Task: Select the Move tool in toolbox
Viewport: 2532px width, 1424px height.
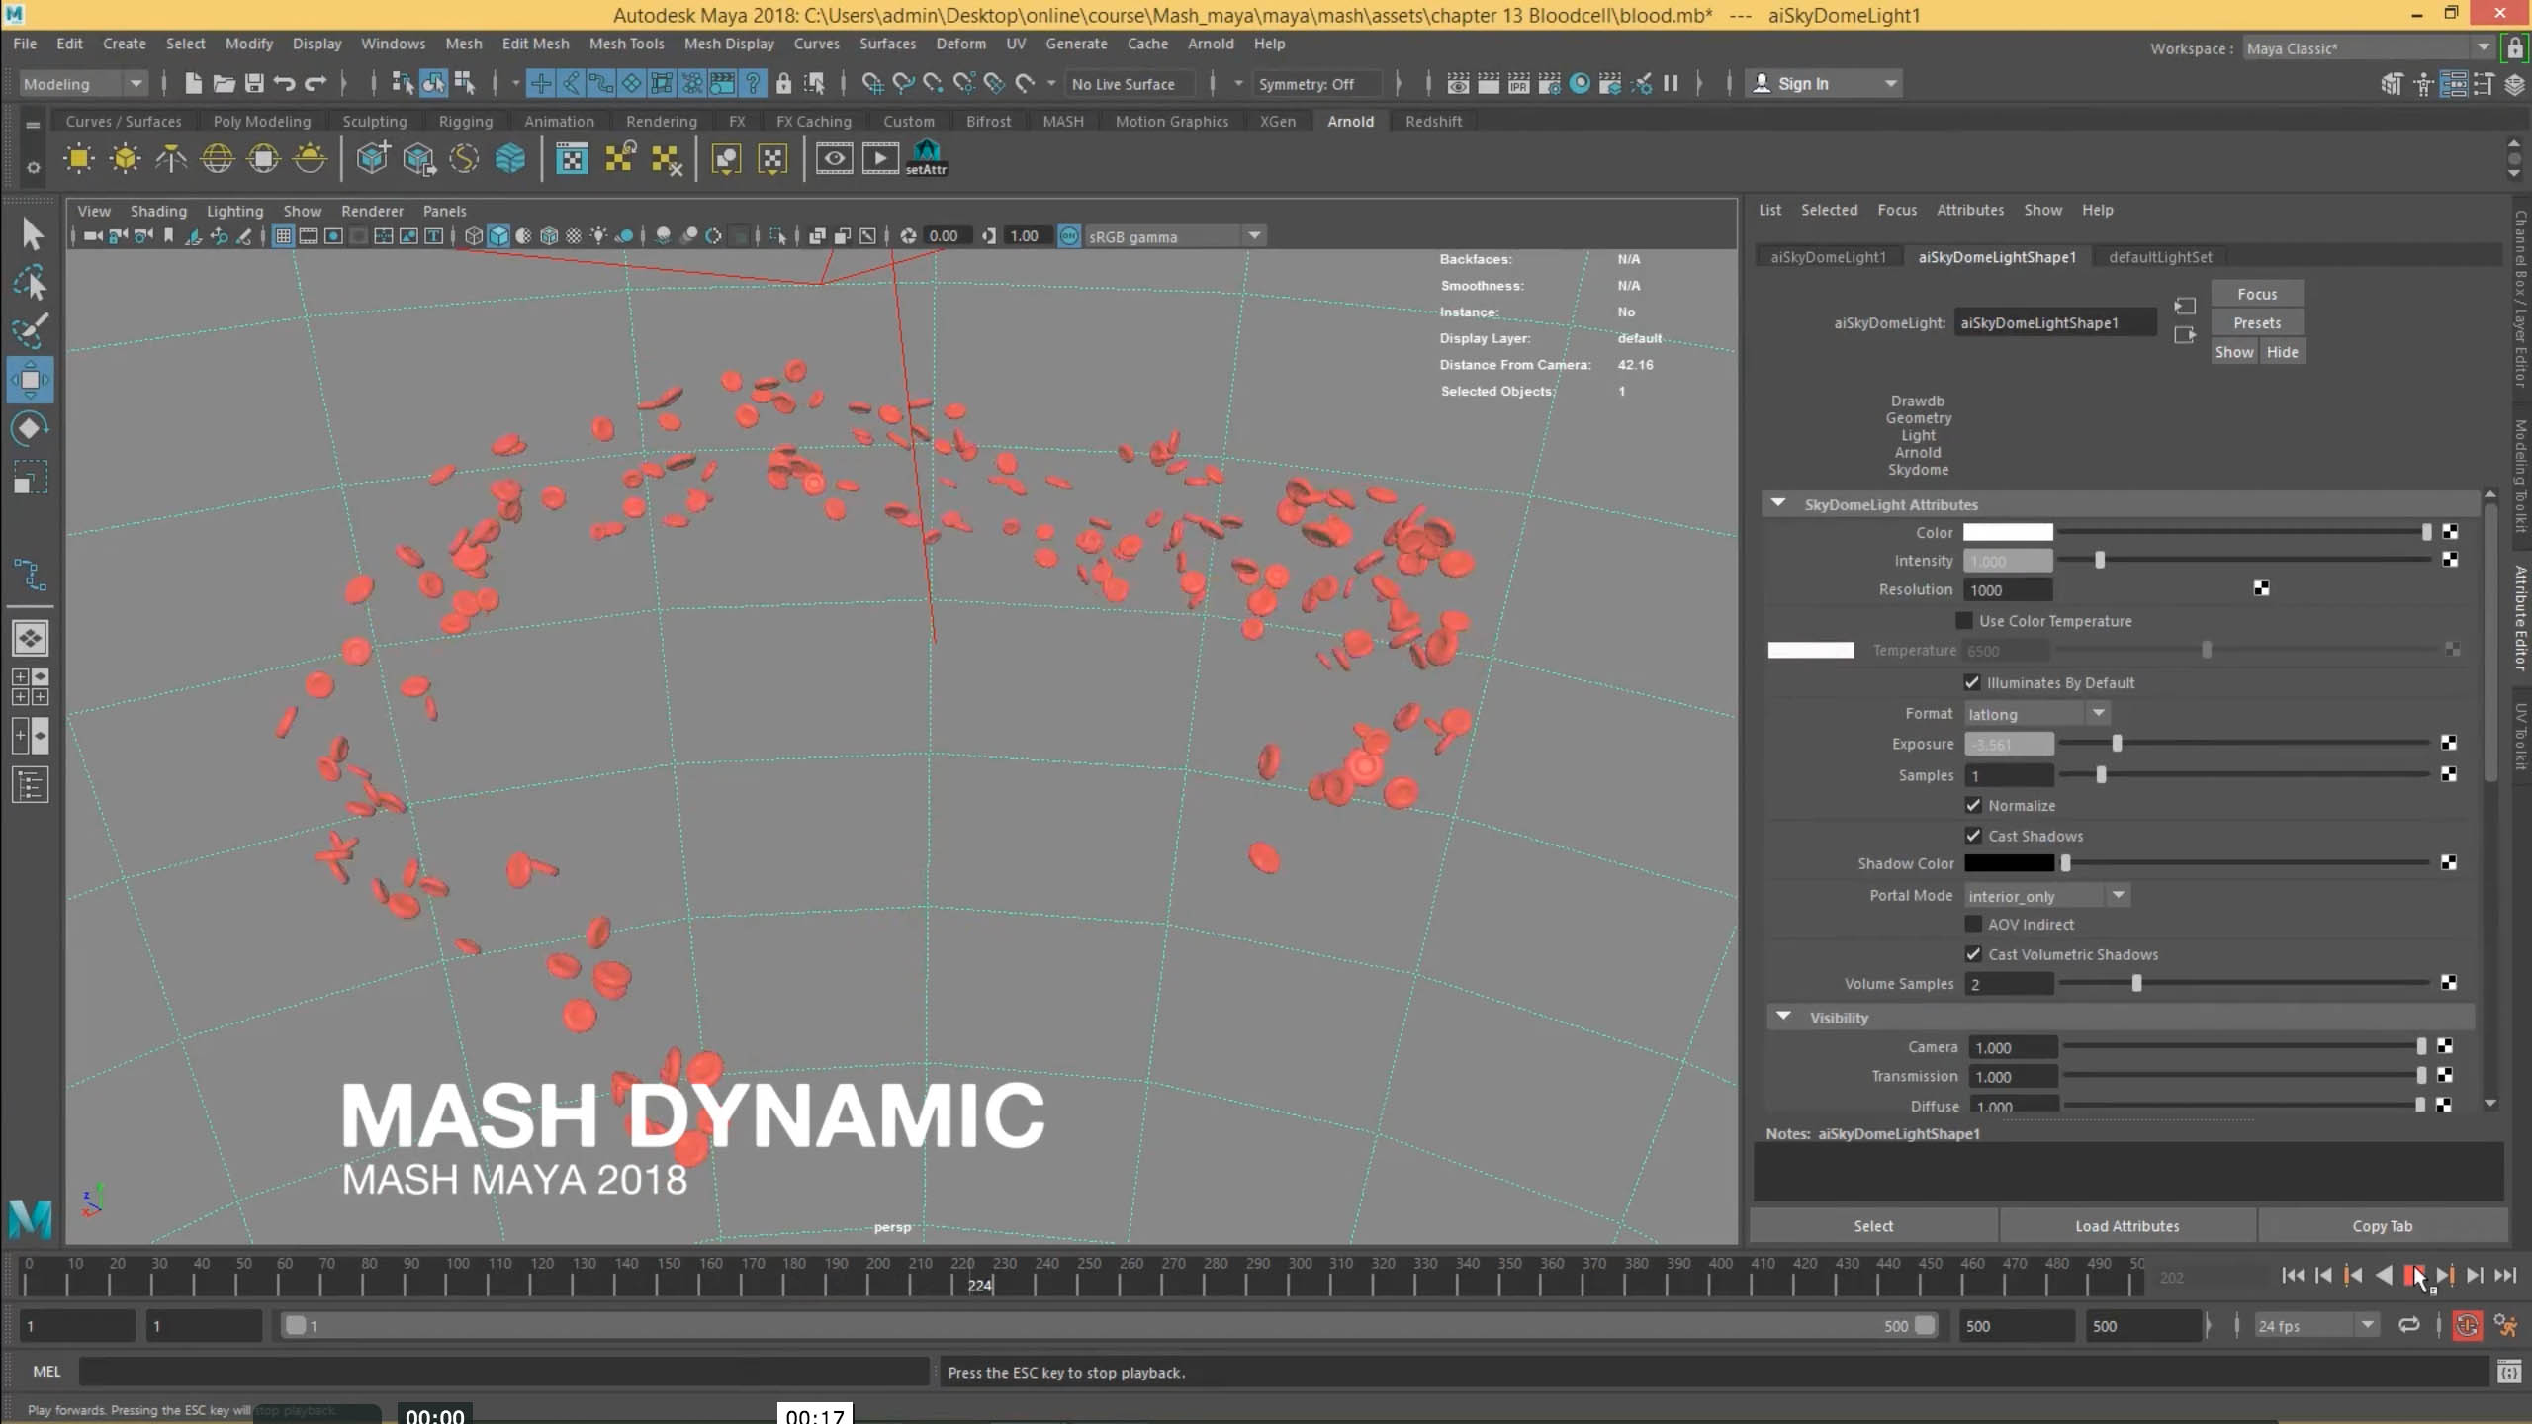Action: [x=30, y=380]
